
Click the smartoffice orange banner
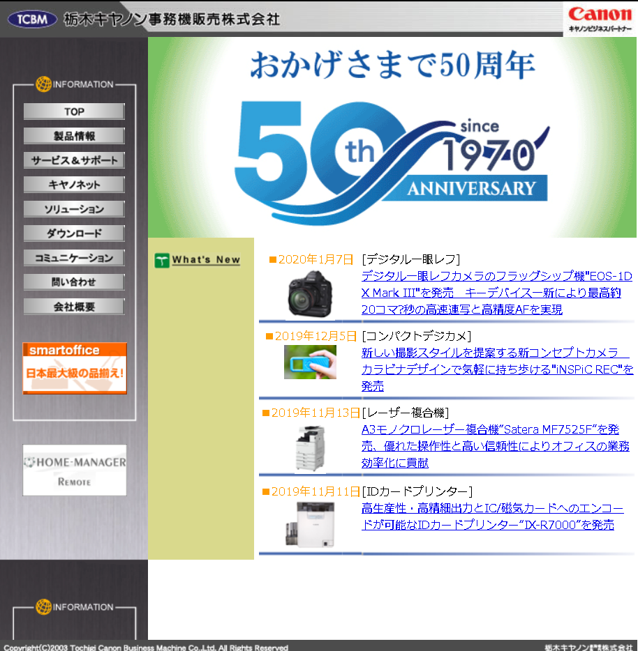point(75,368)
